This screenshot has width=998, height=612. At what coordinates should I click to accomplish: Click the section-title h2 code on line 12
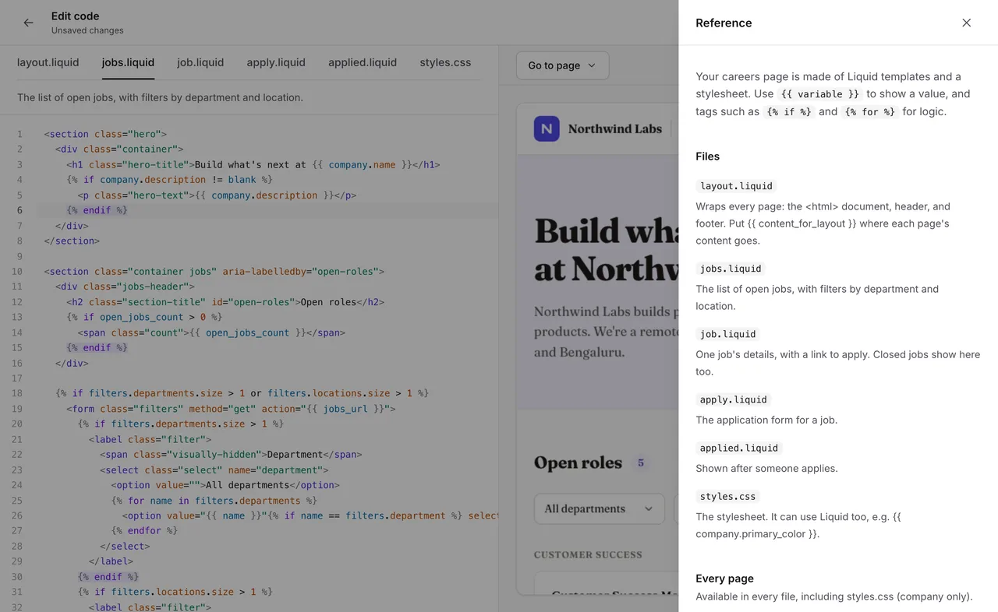coord(225,302)
